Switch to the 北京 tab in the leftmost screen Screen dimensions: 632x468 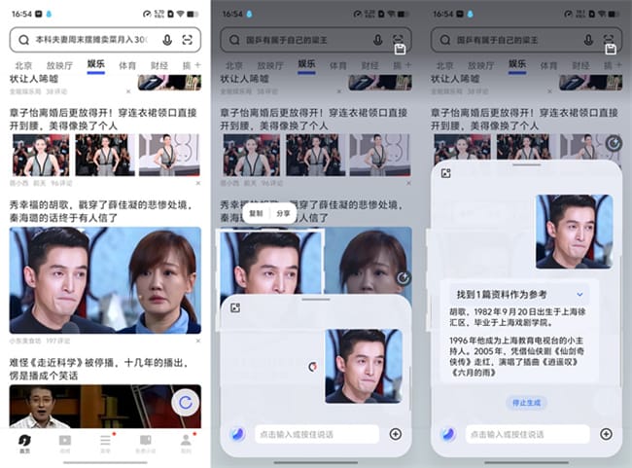22,65
